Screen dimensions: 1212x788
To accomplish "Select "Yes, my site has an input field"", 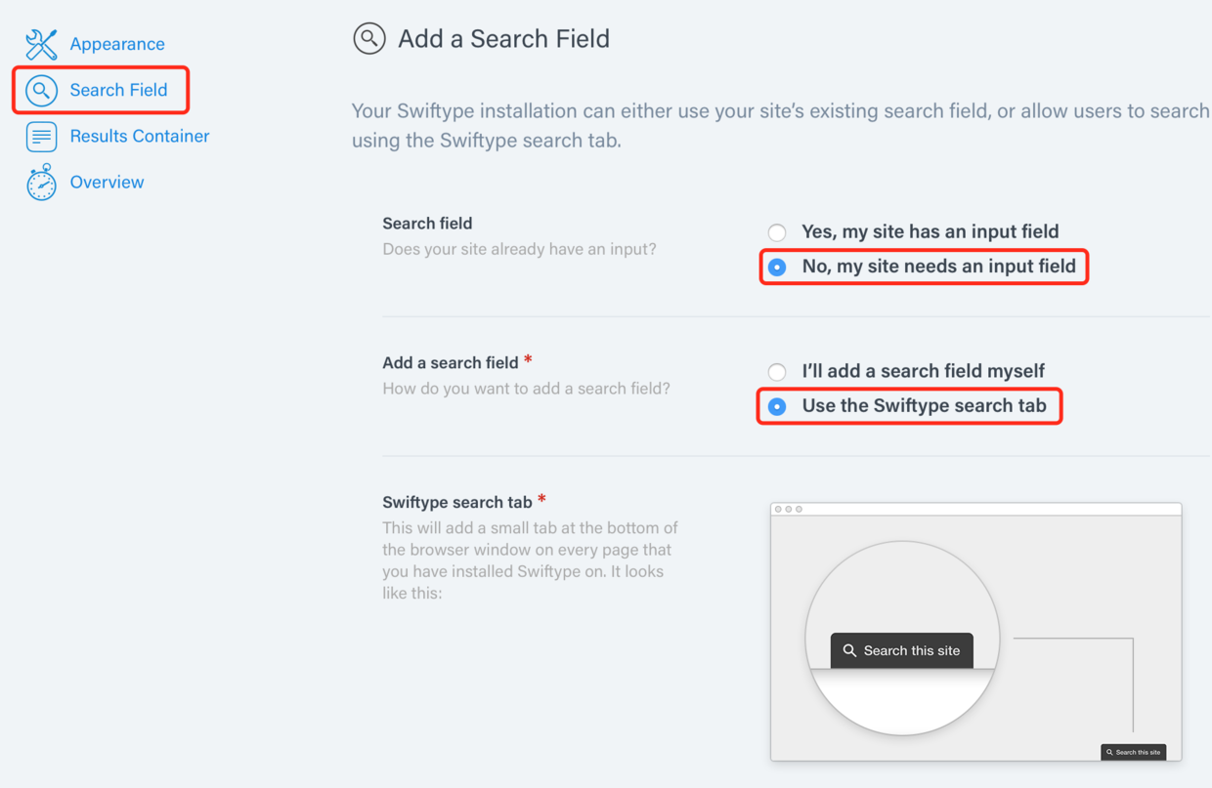I will click(777, 232).
